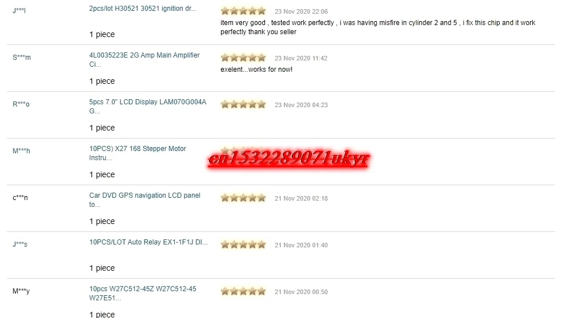This screenshot has width=574, height=318.
Task: Click reviewer name M***h
Action: 21,151
